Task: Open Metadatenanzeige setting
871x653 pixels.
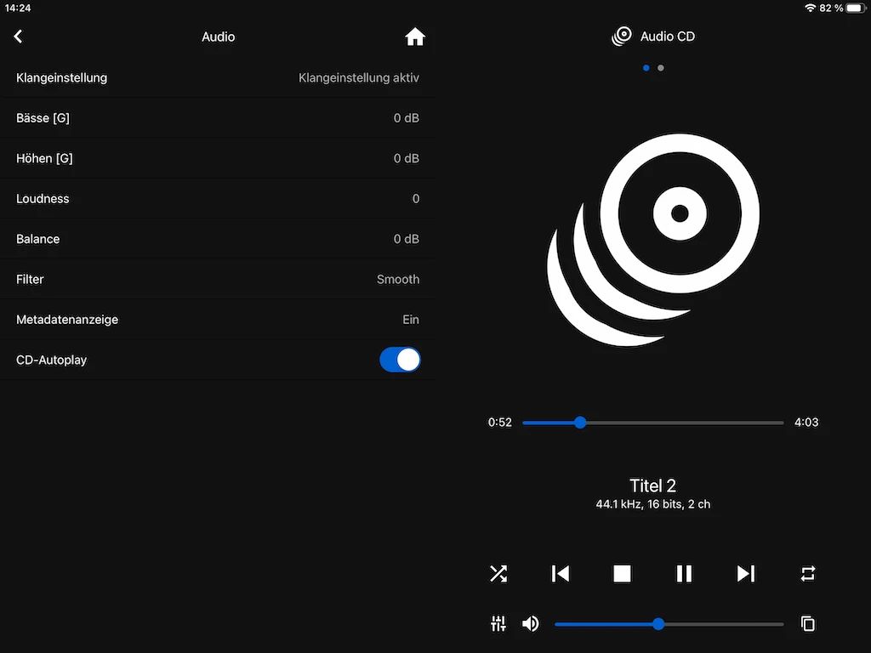Action: coord(218,320)
